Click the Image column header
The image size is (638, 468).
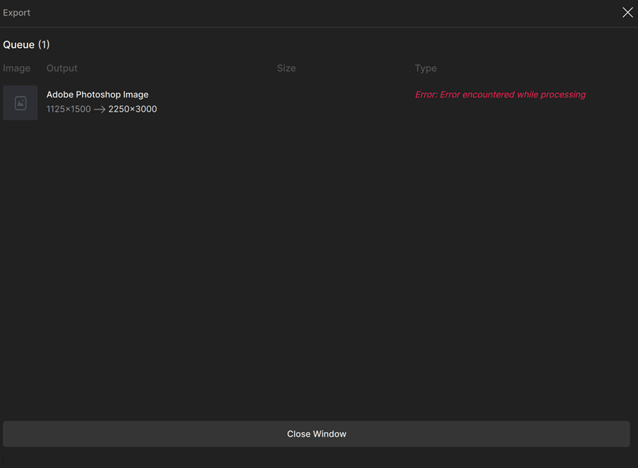pyautogui.click(x=16, y=67)
